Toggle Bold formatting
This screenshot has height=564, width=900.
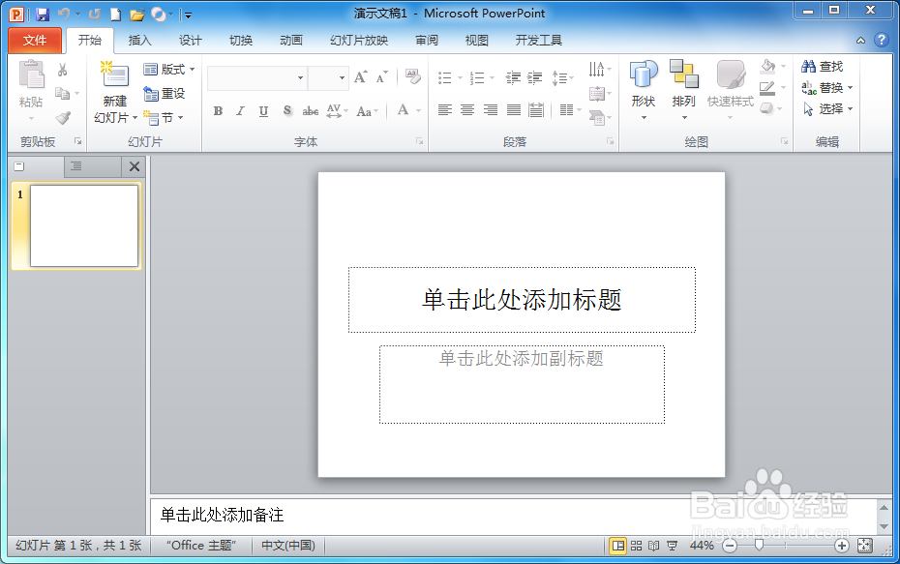[x=218, y=110]
